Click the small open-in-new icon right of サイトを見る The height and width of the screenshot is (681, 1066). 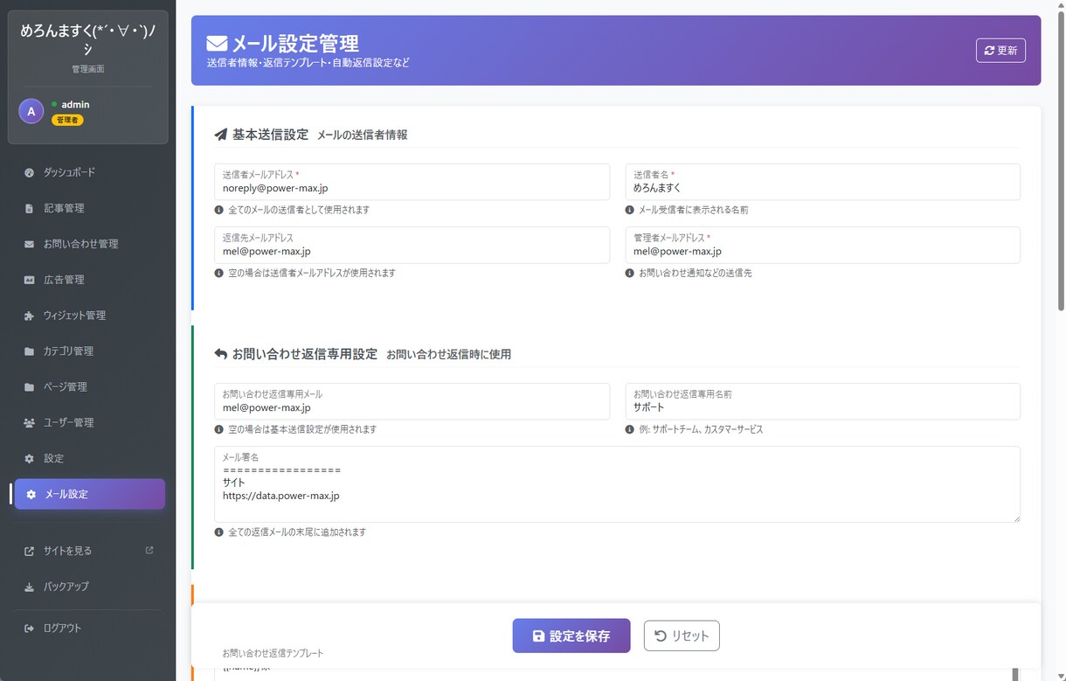coord(149,550)
